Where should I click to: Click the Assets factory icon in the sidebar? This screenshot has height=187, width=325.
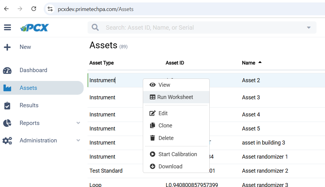click(x=7, y=88)
